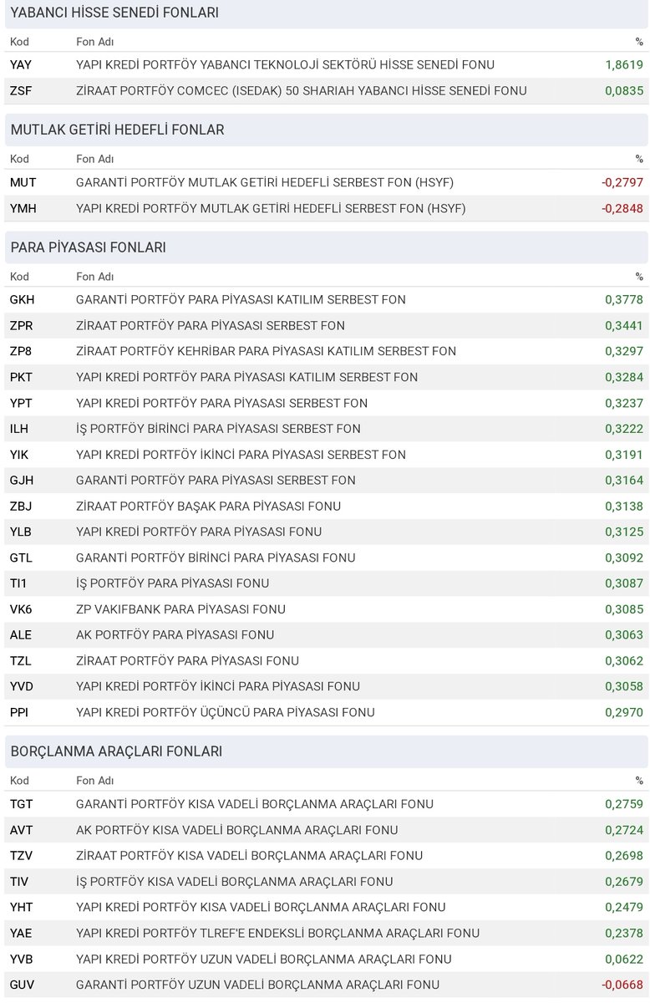Click the value 0,3778
This screenshot has height=1003, width=650.
[x=625, y=299]
